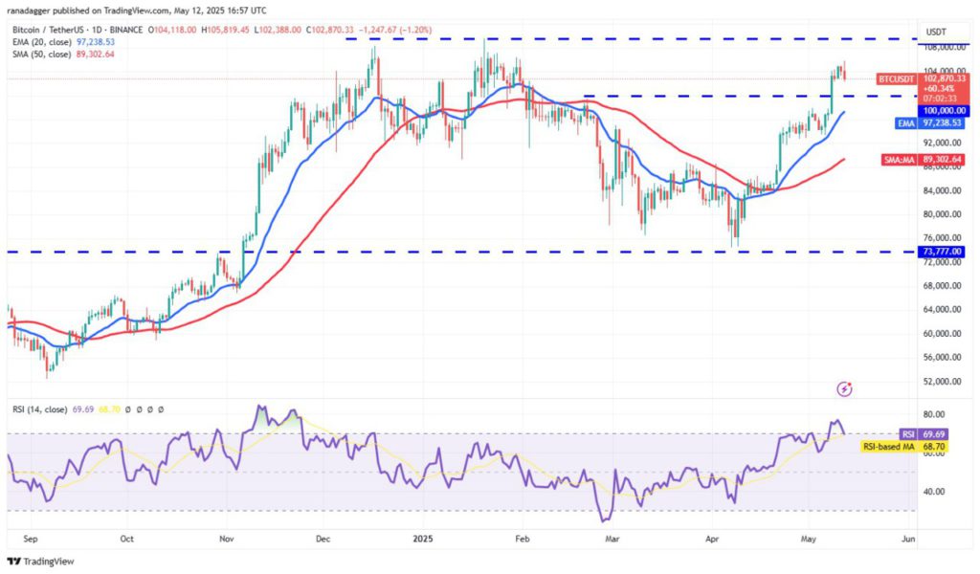Viewport: 980px width, 574px height.
Task: Click the red SMA:MA 89,302.64 label
Action: (924, 160)
